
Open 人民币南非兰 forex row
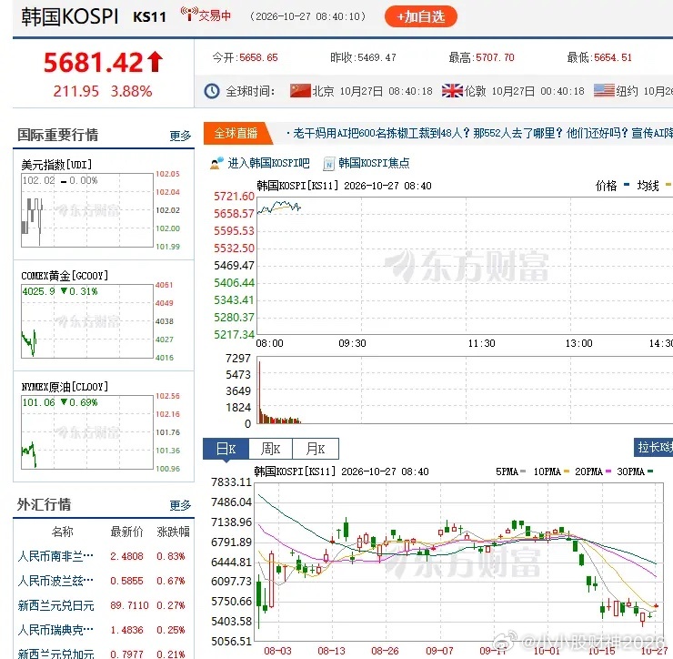click(x=102, y=556)
